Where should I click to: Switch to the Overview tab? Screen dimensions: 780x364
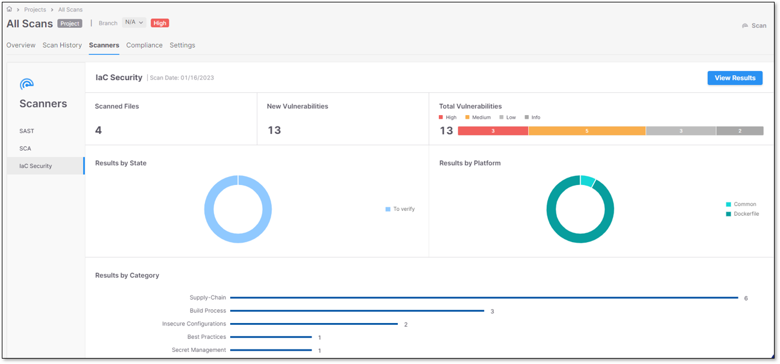[21, 45]
